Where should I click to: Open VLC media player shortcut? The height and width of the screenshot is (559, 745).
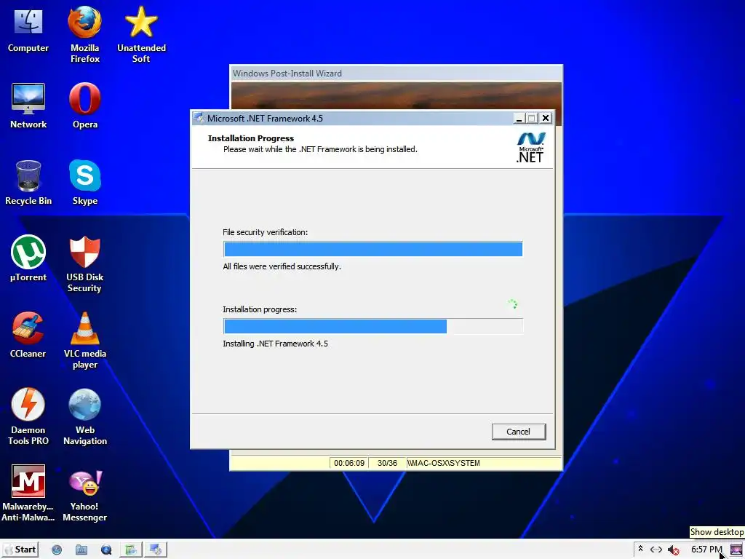pyautogui.click(x=84, y=341)
